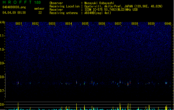Image resolution: width=174 pixels, height=110 pixels.
Task: Click the 0033 time marker
Action: coord(52,24)
